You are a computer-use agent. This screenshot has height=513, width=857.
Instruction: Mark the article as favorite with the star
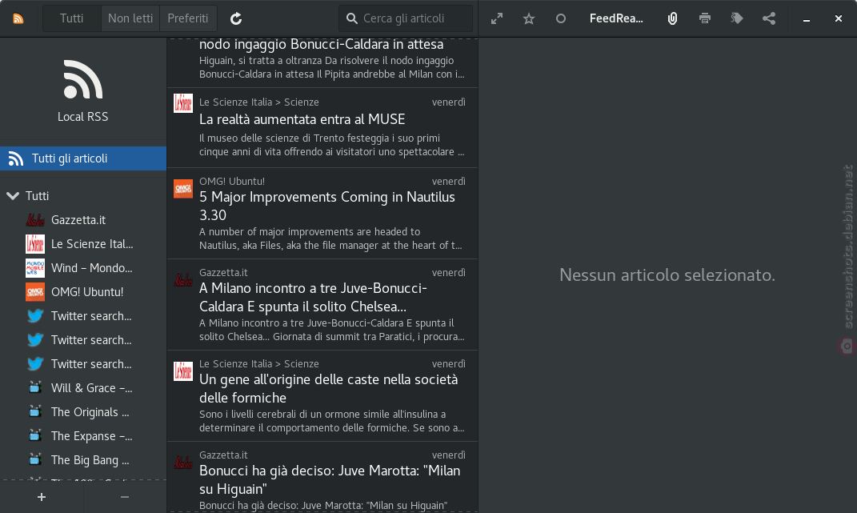(528, 18)
